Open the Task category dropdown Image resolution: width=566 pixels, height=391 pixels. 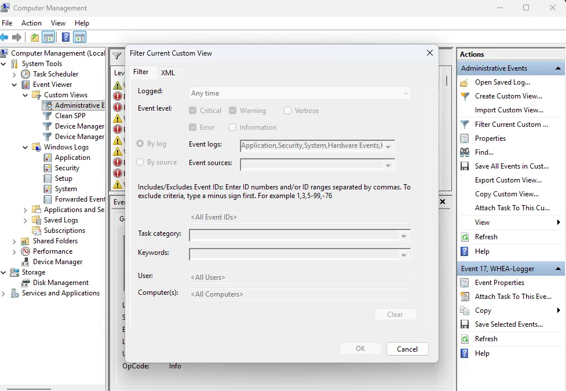click(x=404, y=236)
